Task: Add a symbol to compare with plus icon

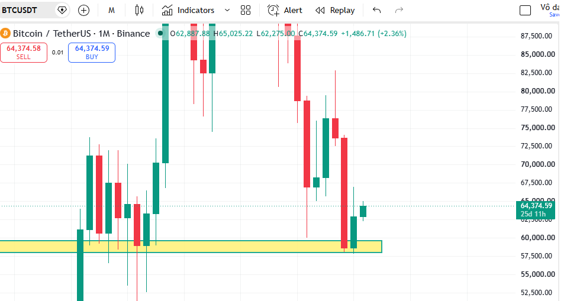Action: pos(83,10)
